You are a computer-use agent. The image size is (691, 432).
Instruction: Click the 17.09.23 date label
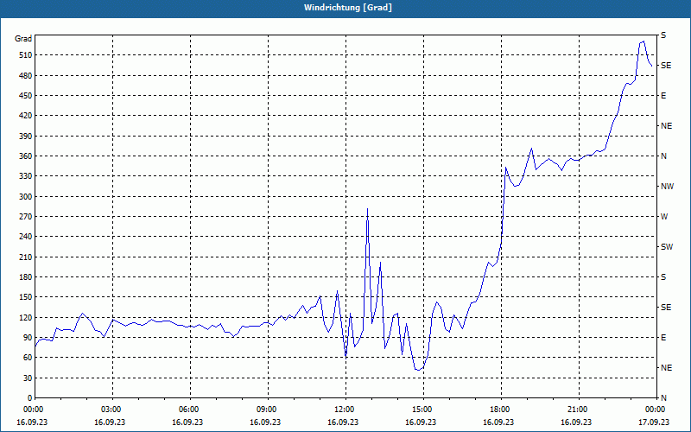[654, 422]
